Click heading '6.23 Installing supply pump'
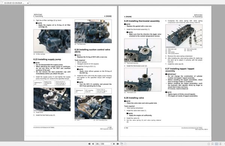This screenshot has width=225, height=146. coord(47,59)
